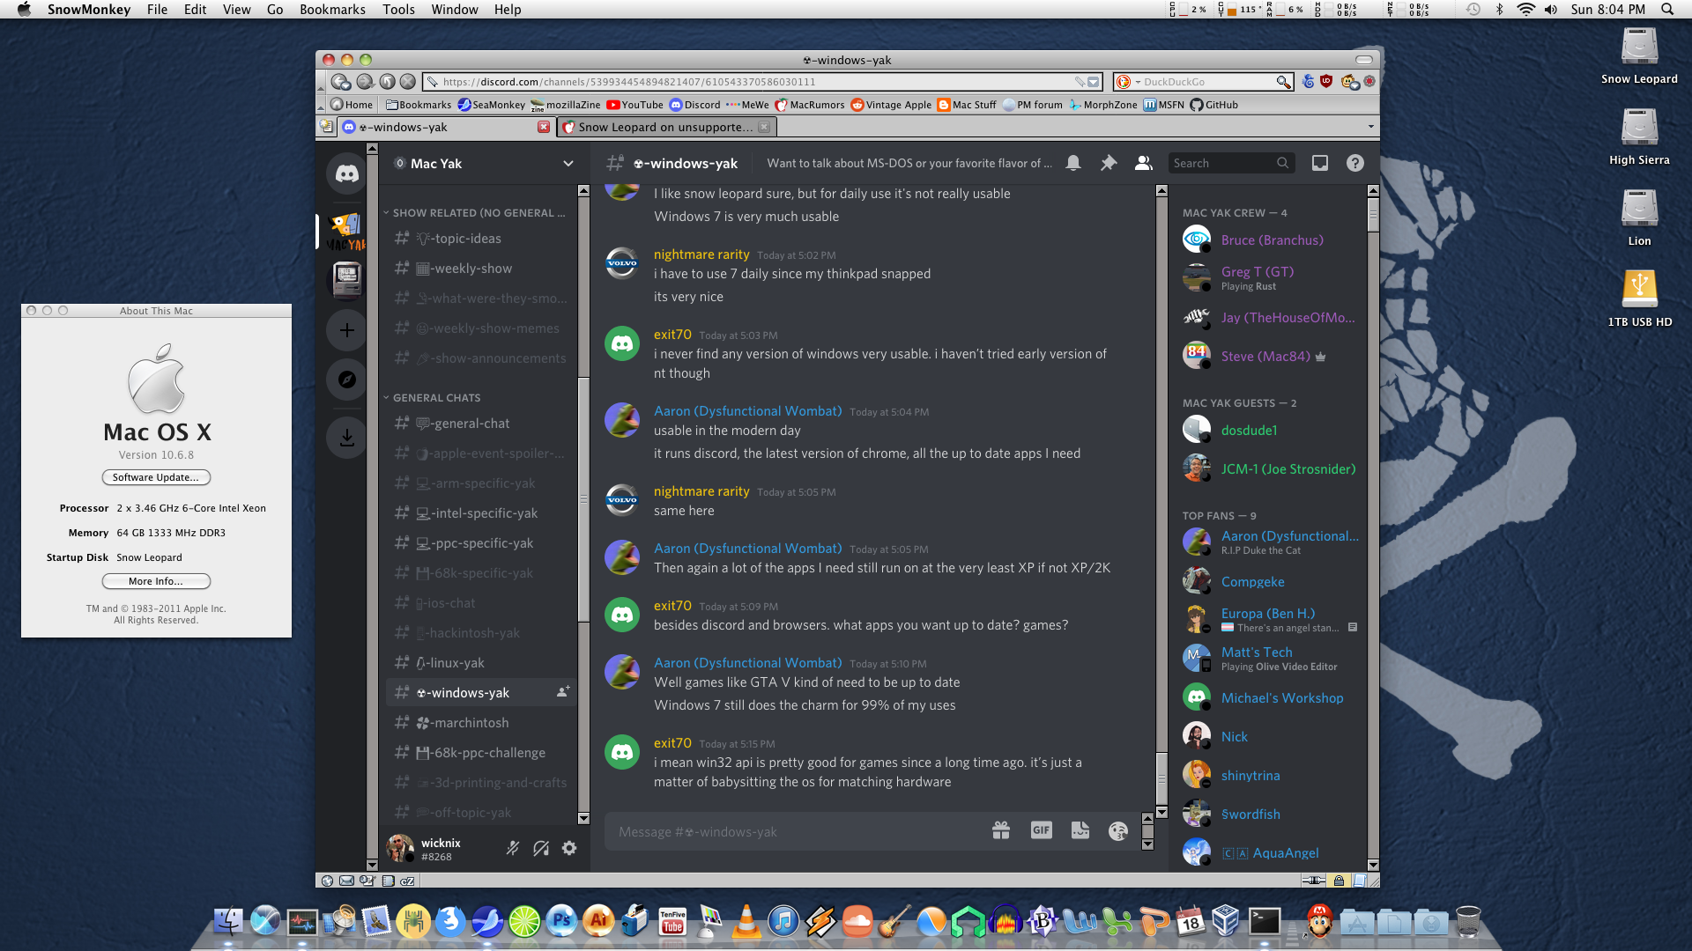Screen dimensions: 1692x951
Task: Click the message input field
Action: [x=793, y=832]
